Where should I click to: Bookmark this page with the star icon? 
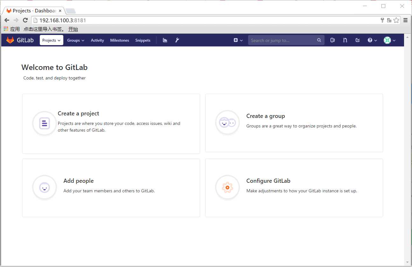(396, 20)
